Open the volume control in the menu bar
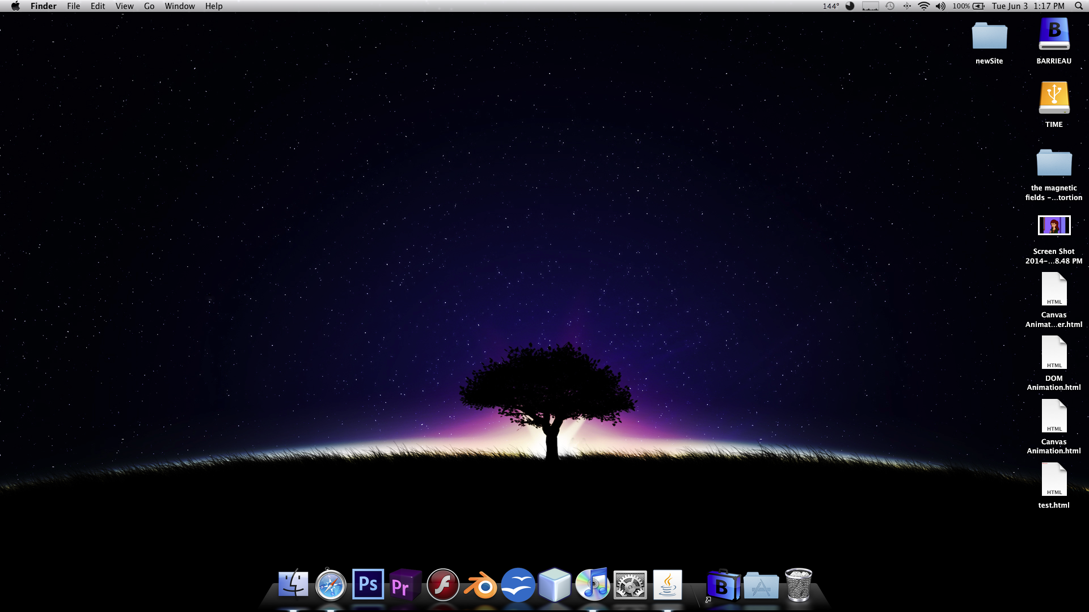Image resolution: width=1089 pixels, height=612 pixels. 940,6
